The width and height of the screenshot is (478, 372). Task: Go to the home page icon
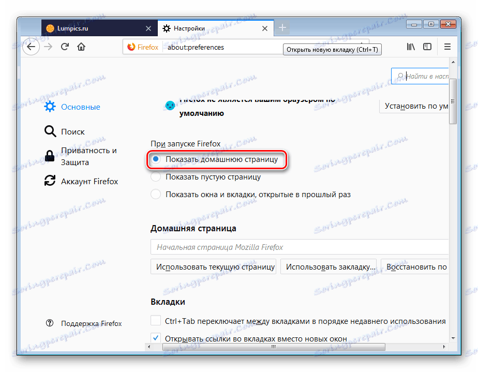click(x=81, y=47)
